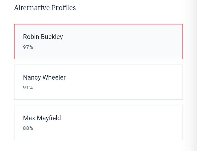Open Nancy Wheeler's alternative profile card
197x151 pixels.
pyautogui.click(x=99, y=82)
